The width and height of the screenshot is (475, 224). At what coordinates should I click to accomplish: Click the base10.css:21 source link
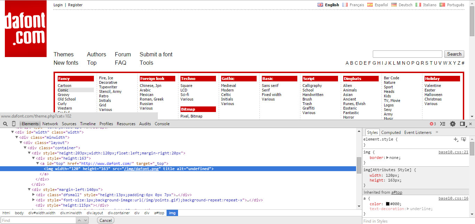tap(453, 152)
